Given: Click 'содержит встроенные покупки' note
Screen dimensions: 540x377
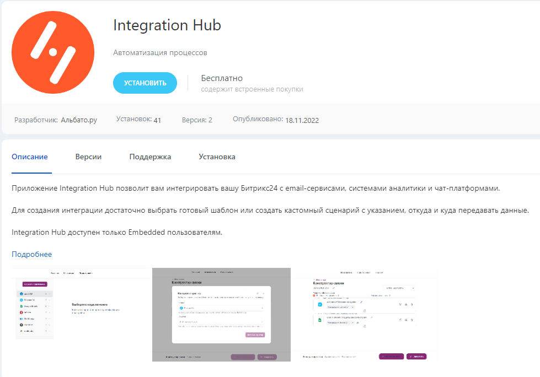Looking at the screenshot, I should [x=252, y=89].
